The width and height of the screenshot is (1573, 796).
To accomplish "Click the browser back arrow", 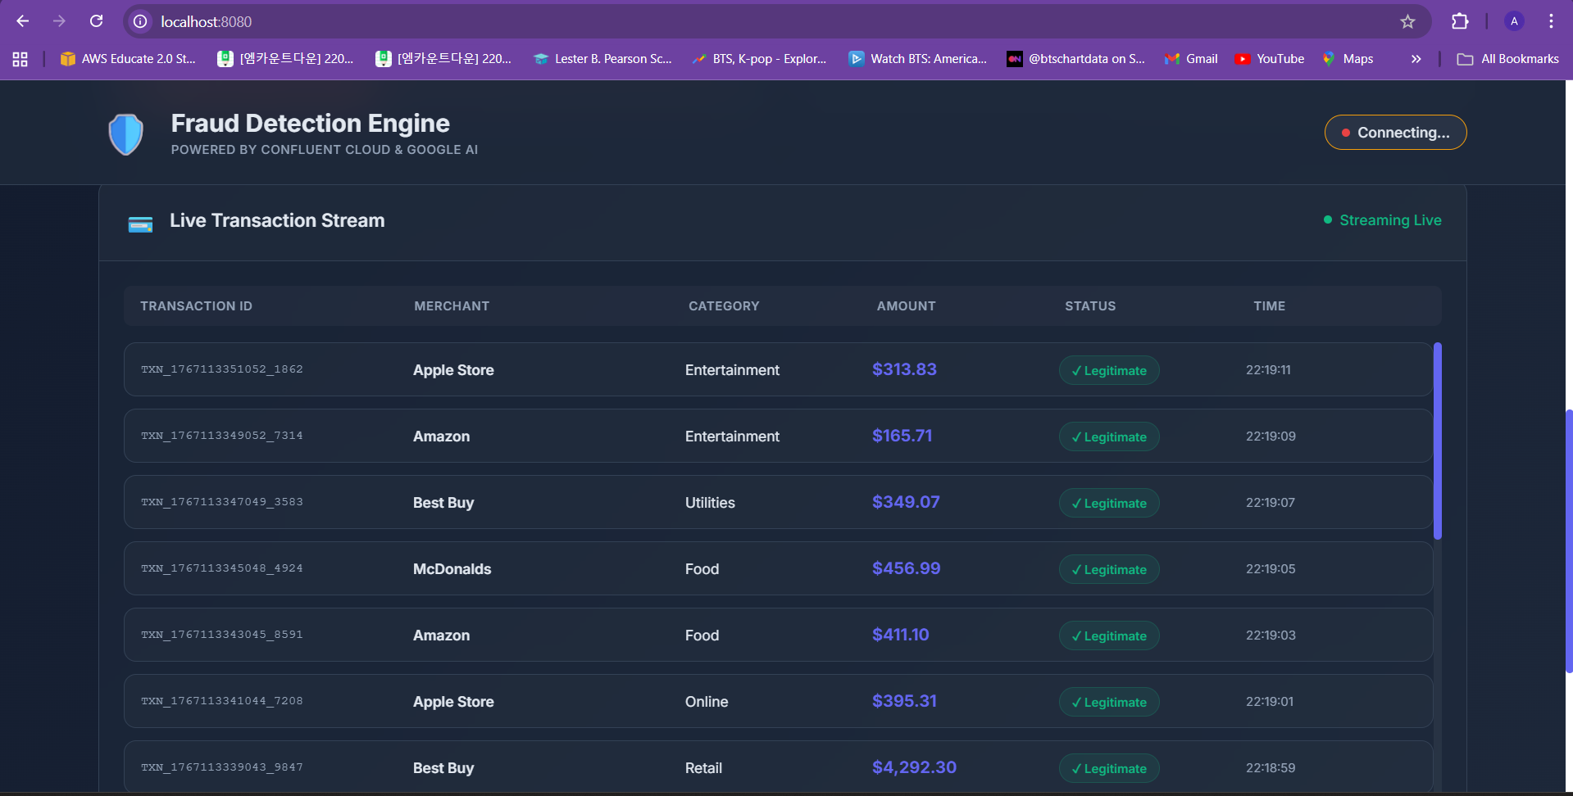I will pyautogui.click(x=23, y=21).
